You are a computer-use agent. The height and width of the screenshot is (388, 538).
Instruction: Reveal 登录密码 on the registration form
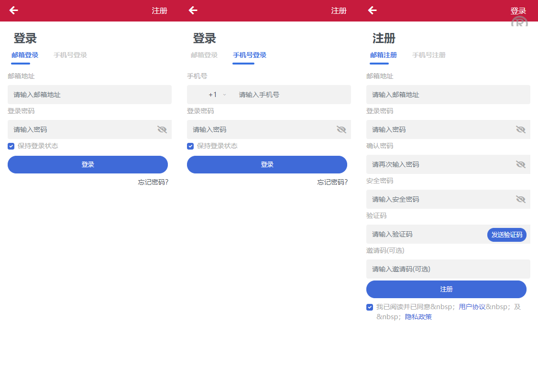(521, 129)
